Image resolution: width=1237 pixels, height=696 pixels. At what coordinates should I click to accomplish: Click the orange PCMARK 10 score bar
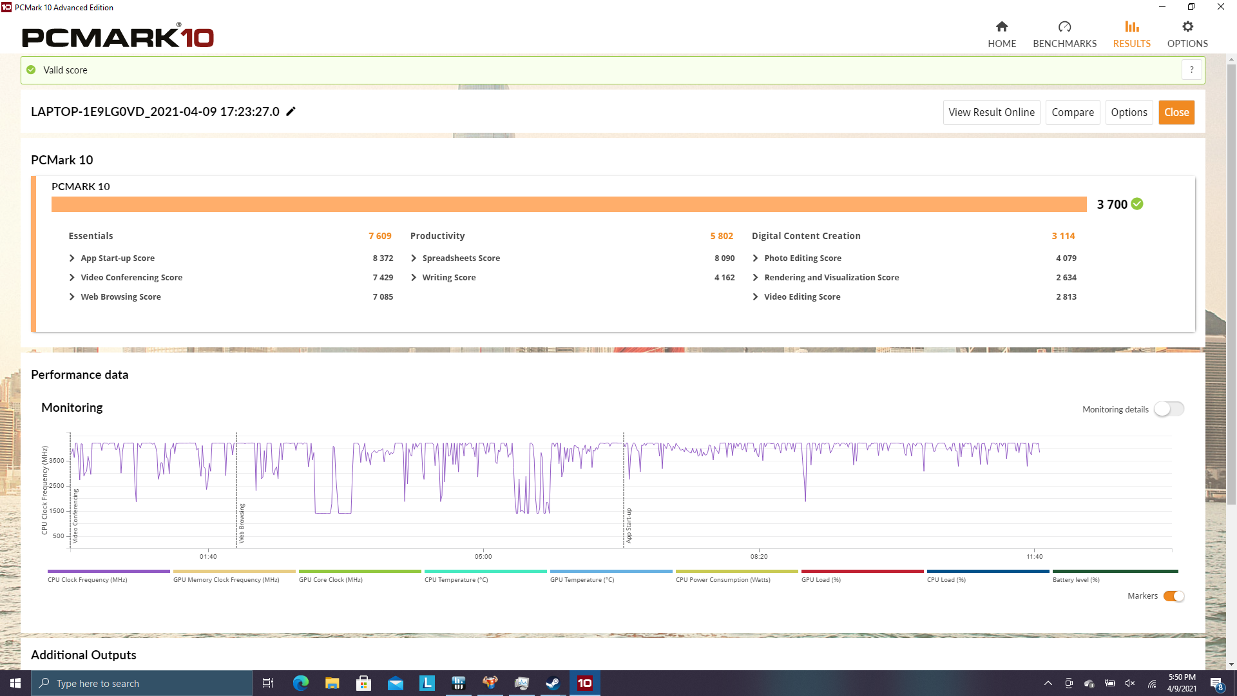pyautogui.click(x=569, y=204)
